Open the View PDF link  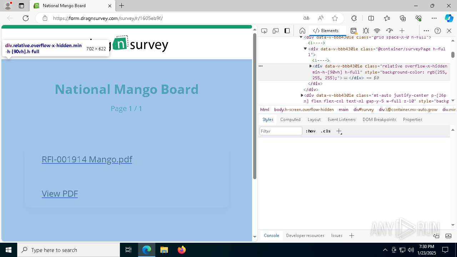[x=60, y=193]
